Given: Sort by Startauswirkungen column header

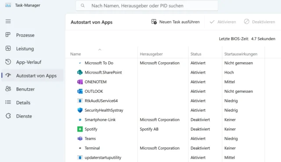Looking at the screenshot, I should [241, 54].
